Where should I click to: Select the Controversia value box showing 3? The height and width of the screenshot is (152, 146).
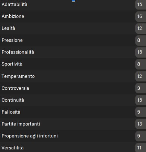[x=141, y=88]
